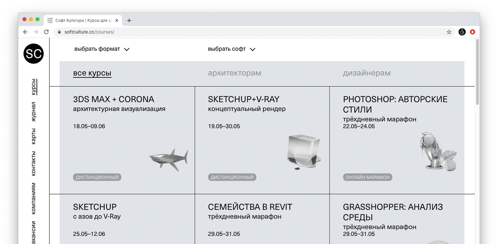Click the ОНЛАЙН-МАРАФОН badge
The image size is (498, 244).
pyautogui.click(x=368, y=177)
